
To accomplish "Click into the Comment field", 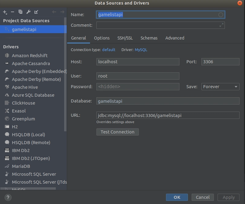I will coord(160,25).
